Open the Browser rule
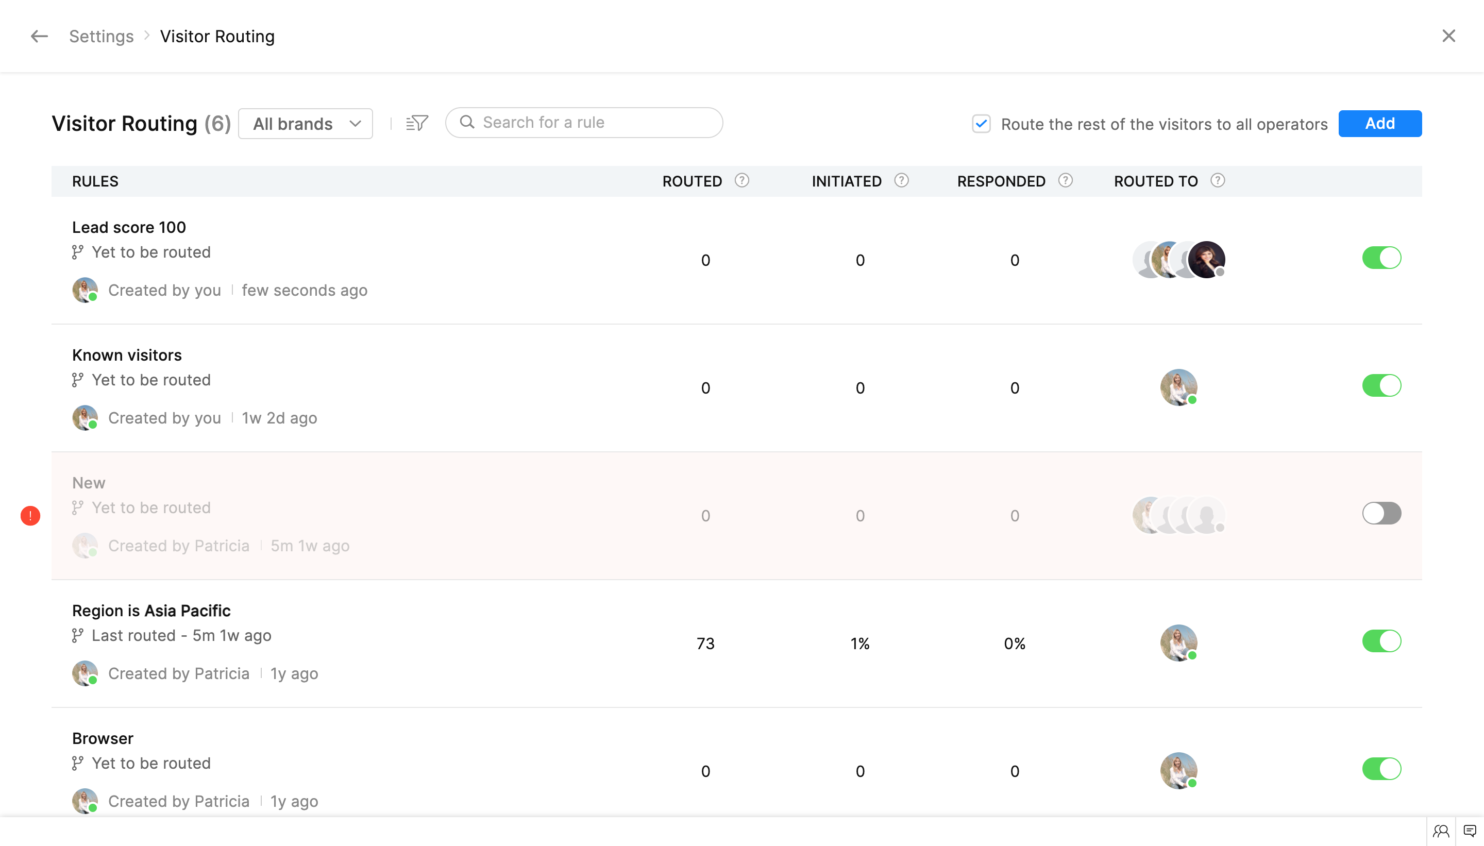Image resolution: width=1484 pixels, height=846 pixels. point(103,738)
